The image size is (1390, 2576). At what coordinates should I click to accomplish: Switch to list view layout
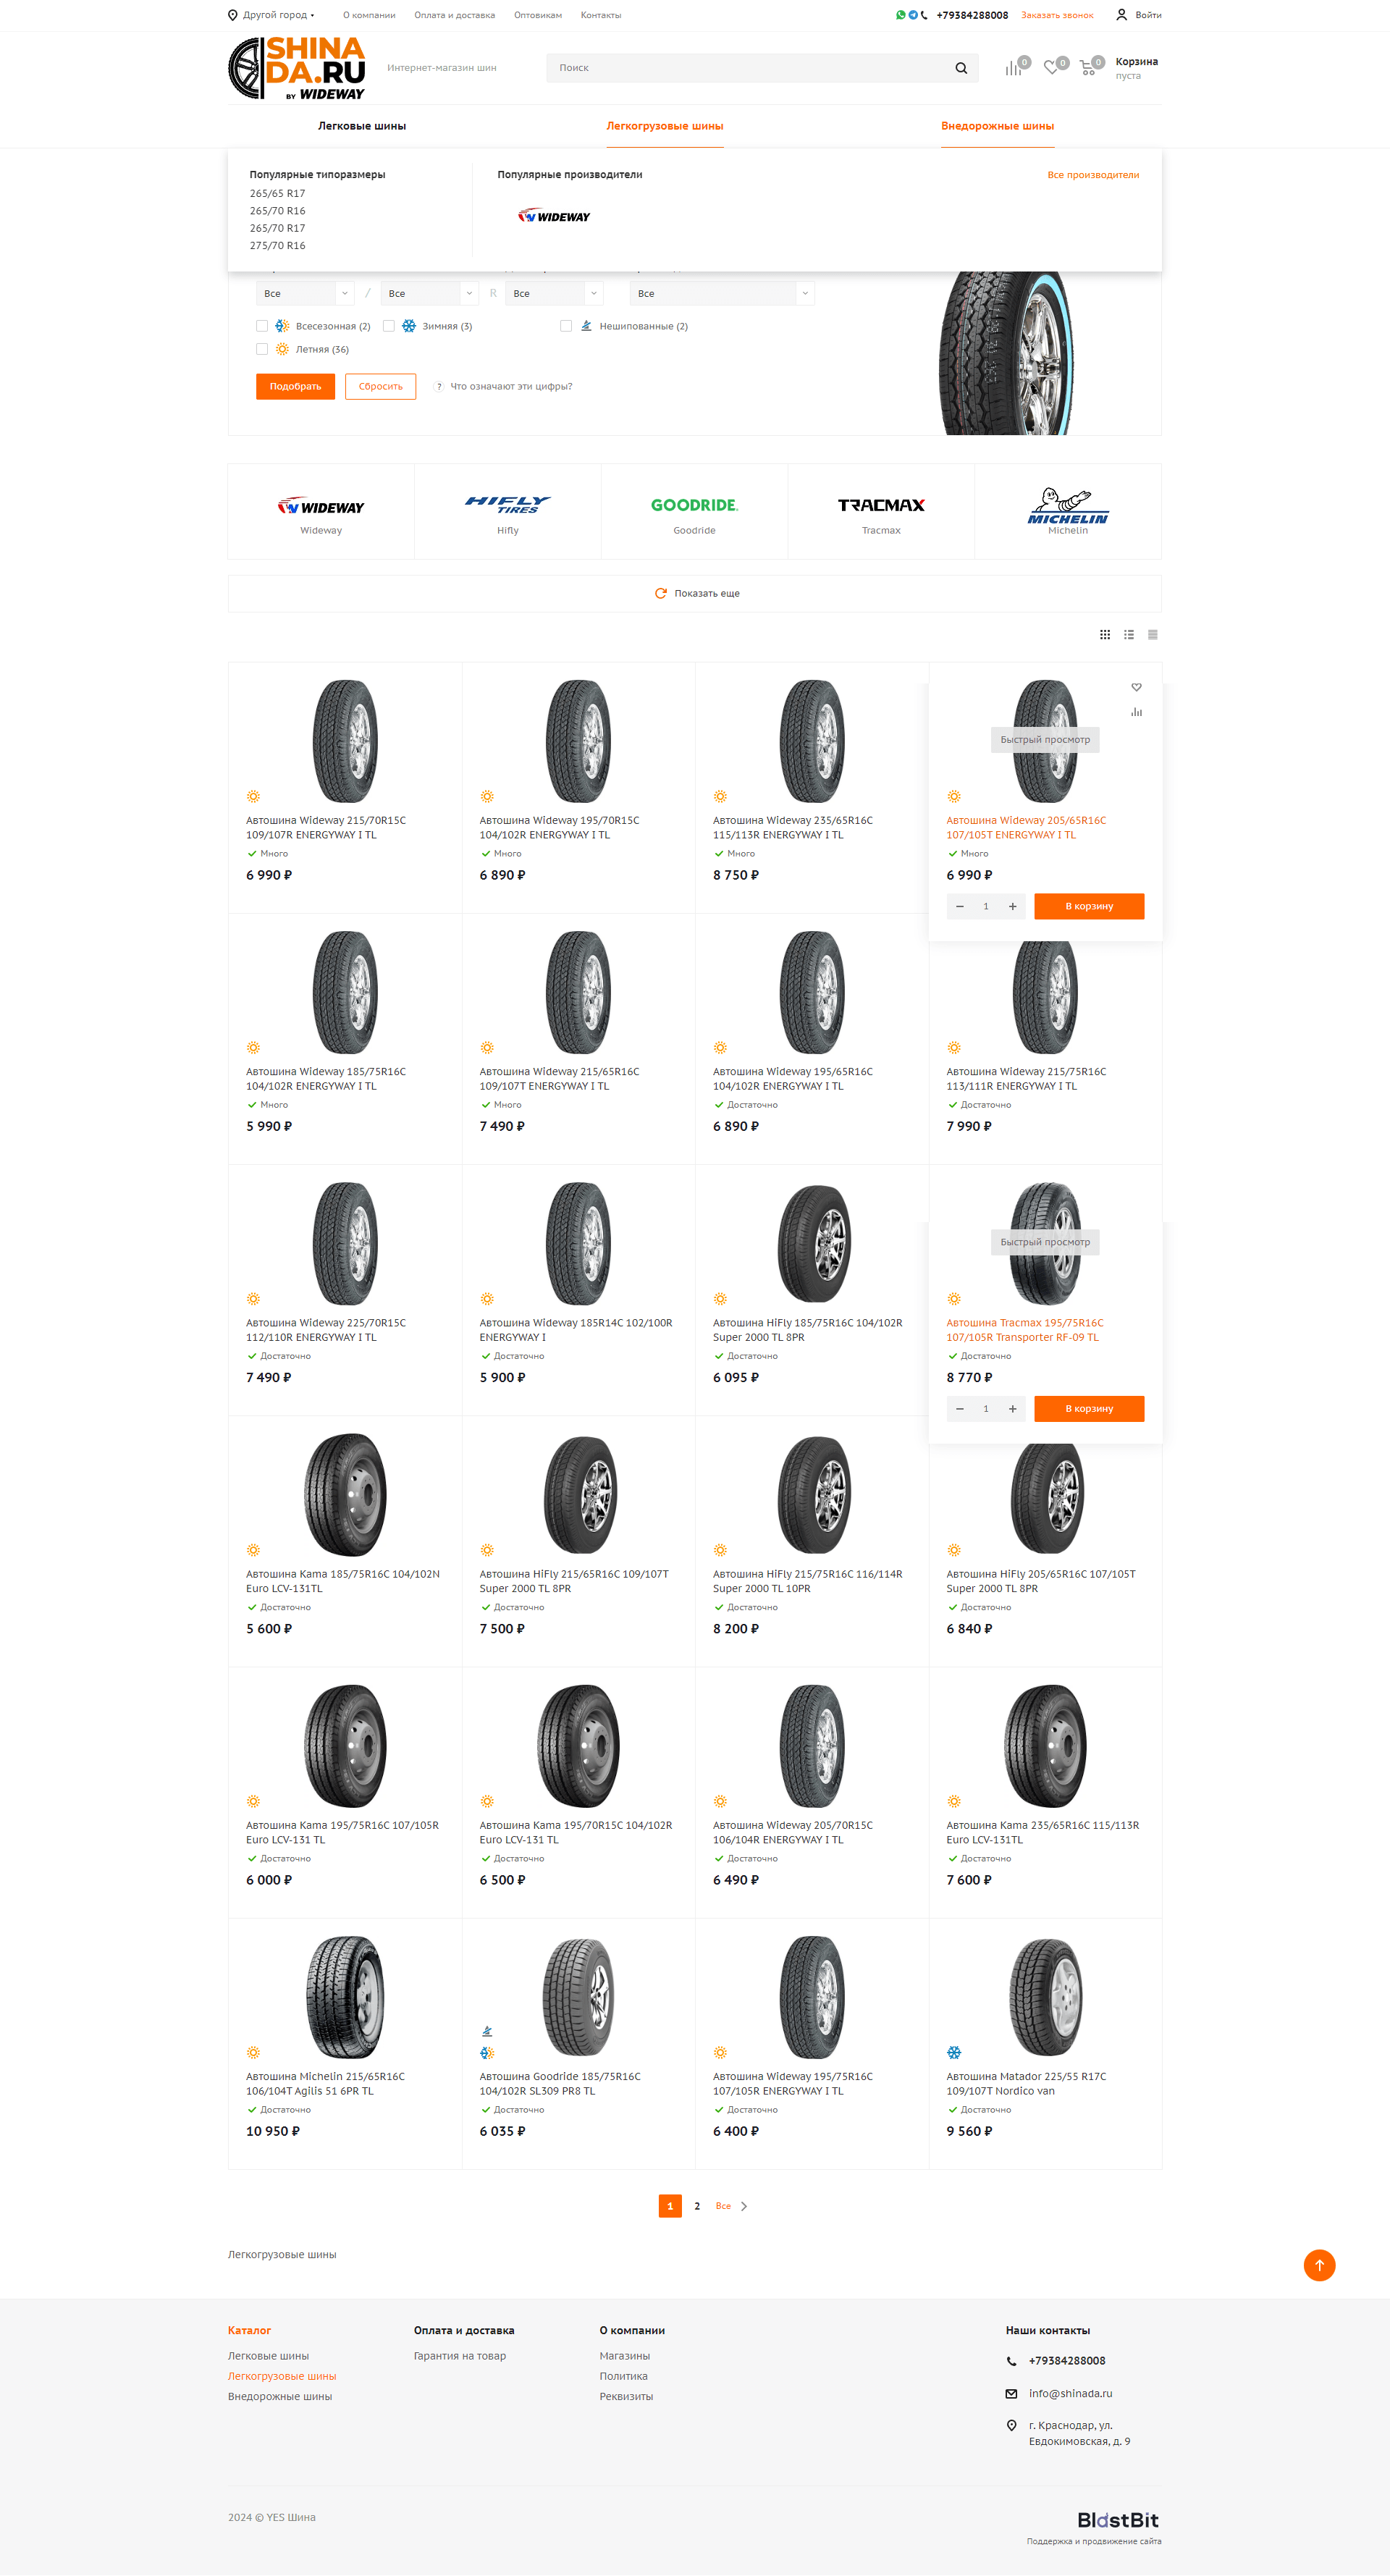(1129, 635)
